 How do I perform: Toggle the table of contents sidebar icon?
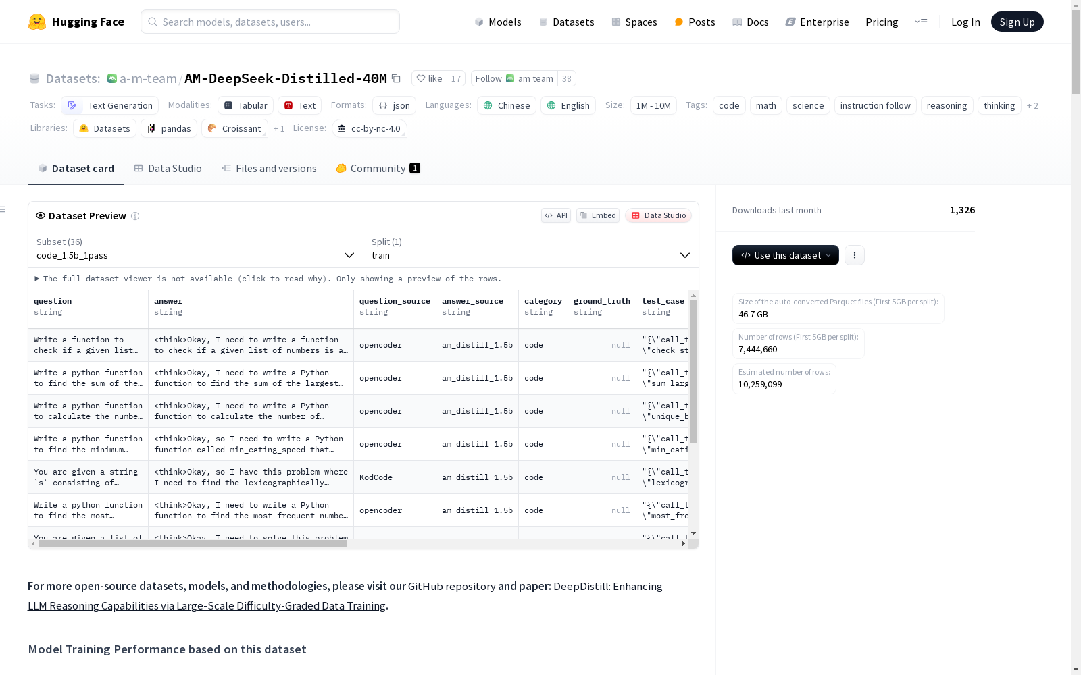click(x=3, y=209)
